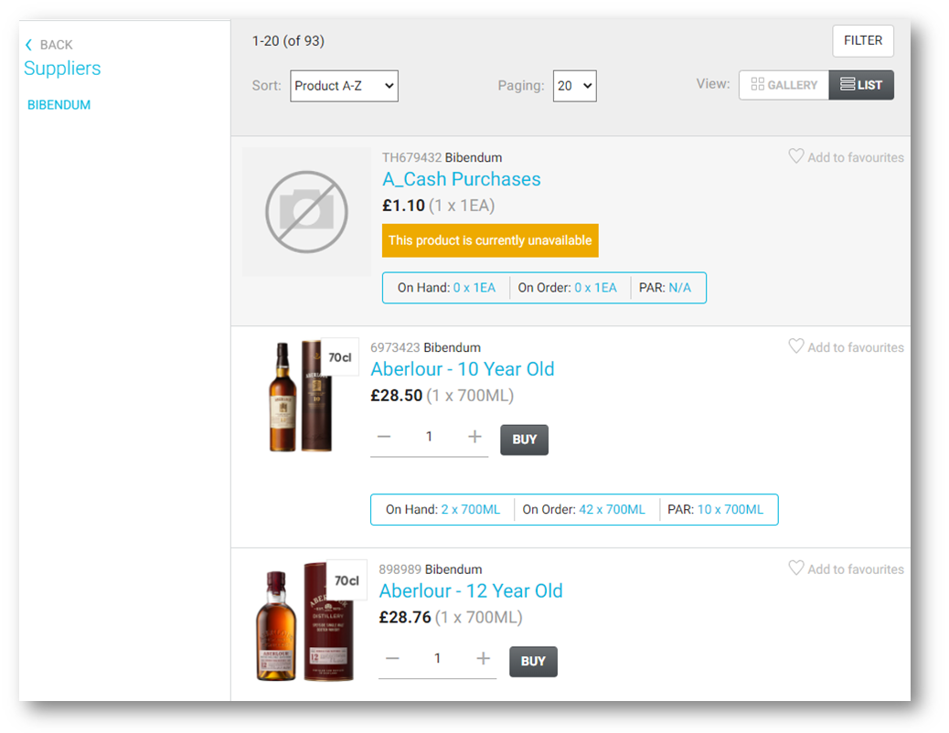Click PAR value 10 x 700ML

click(730, 510)
